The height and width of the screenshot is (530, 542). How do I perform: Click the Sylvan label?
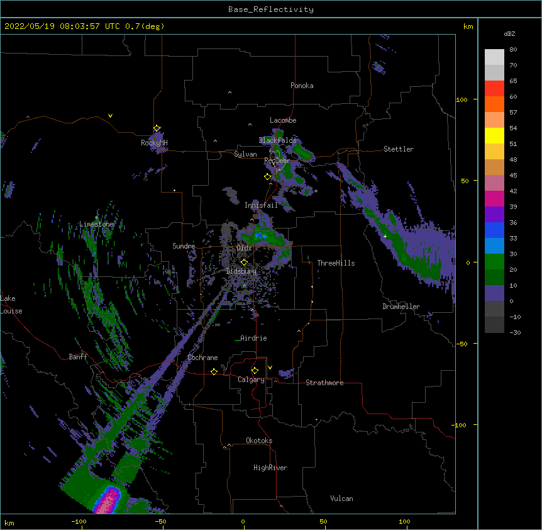[245, 154]
